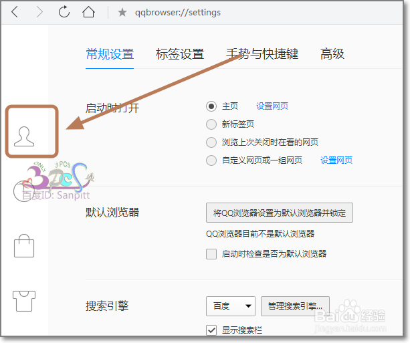
Task: Open the clock sidebar icon
Action: tap(24, 191)
